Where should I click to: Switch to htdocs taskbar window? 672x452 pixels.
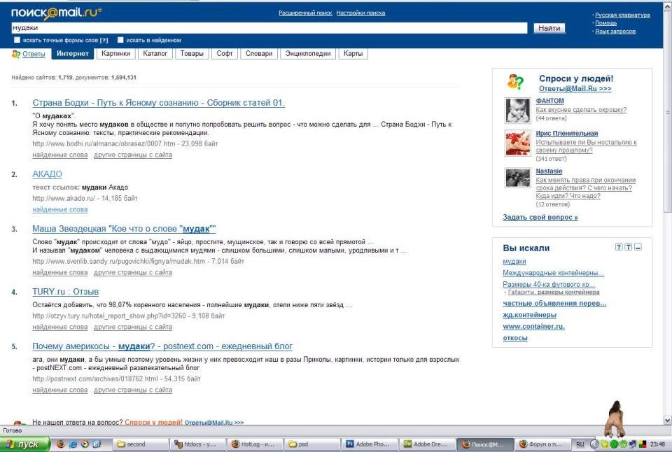coord(197,444)
